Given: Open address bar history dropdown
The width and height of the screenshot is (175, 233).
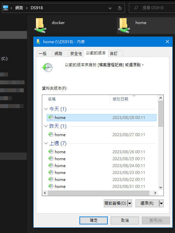Looking at the screenshot, I should [110, 8].
